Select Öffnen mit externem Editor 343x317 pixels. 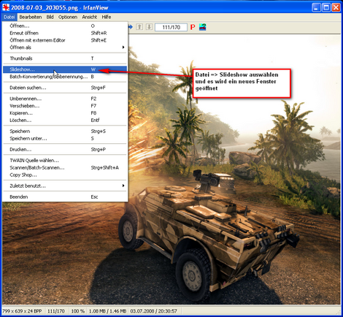click(x=65, y=40)
